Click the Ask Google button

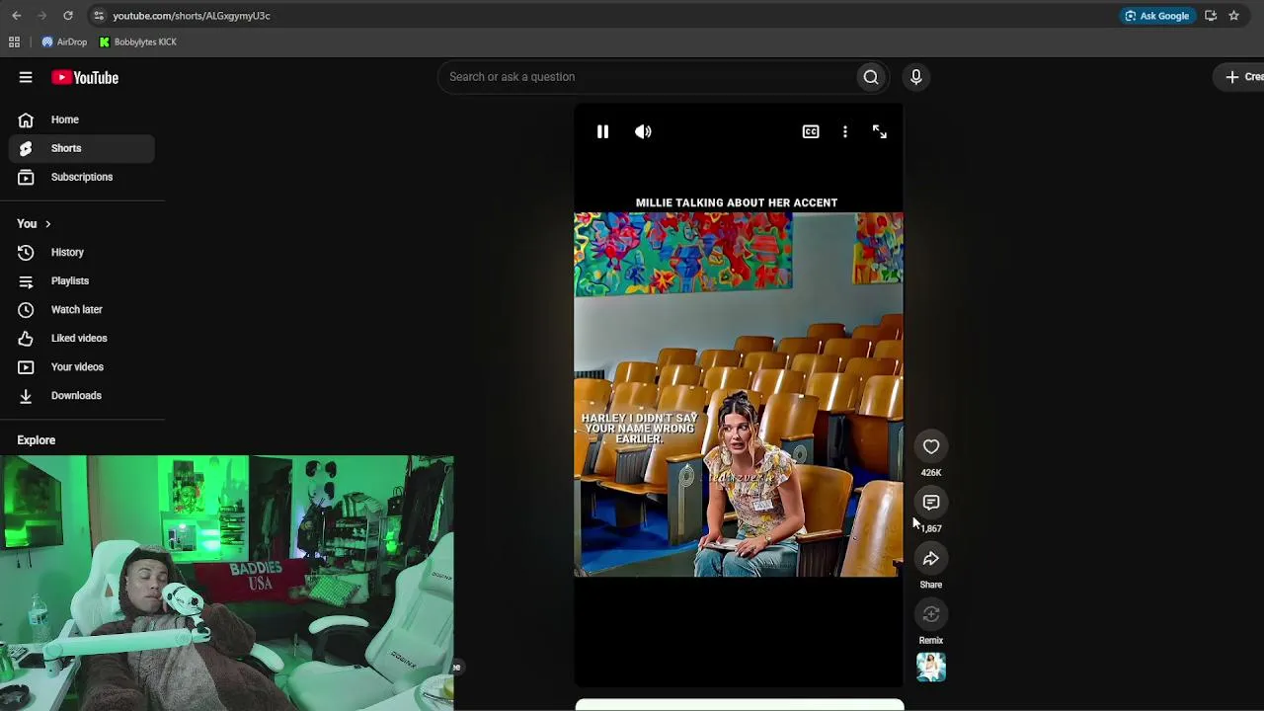pos(1156,16)
